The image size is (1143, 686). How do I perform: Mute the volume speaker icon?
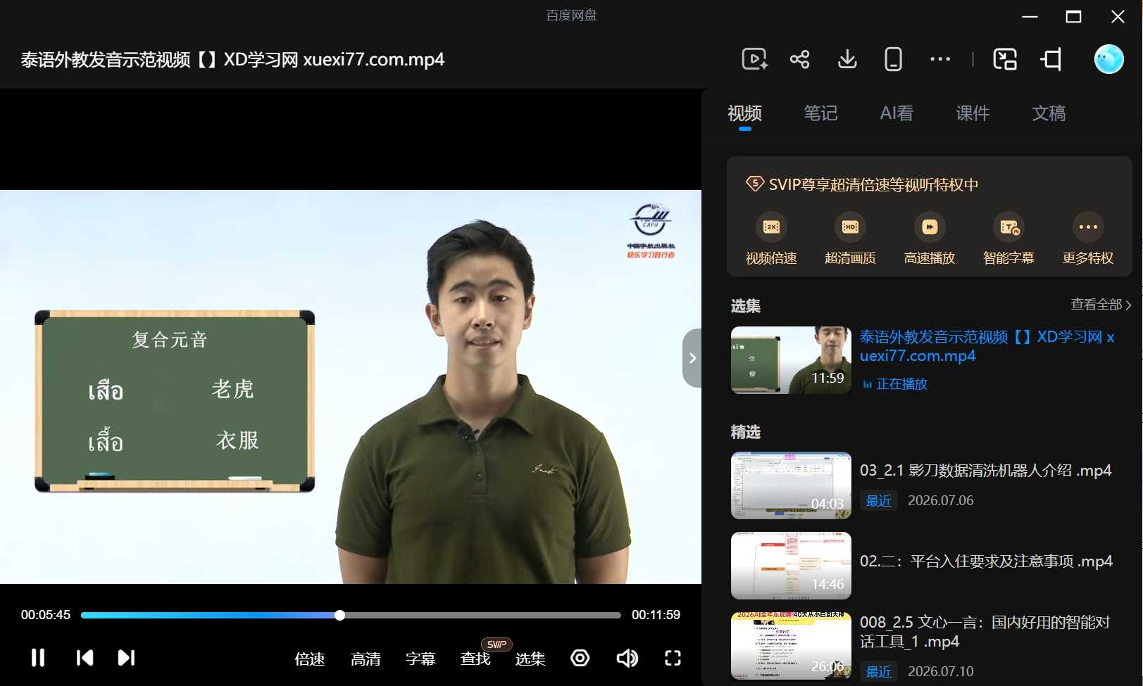tap(627, 658)
